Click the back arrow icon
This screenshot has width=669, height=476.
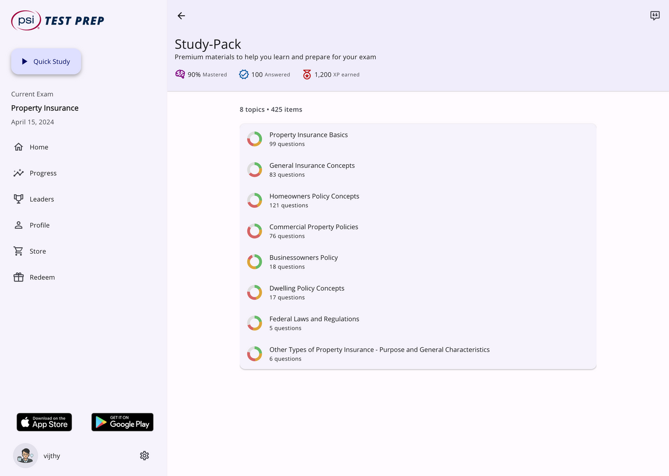(x=181, y=16)
